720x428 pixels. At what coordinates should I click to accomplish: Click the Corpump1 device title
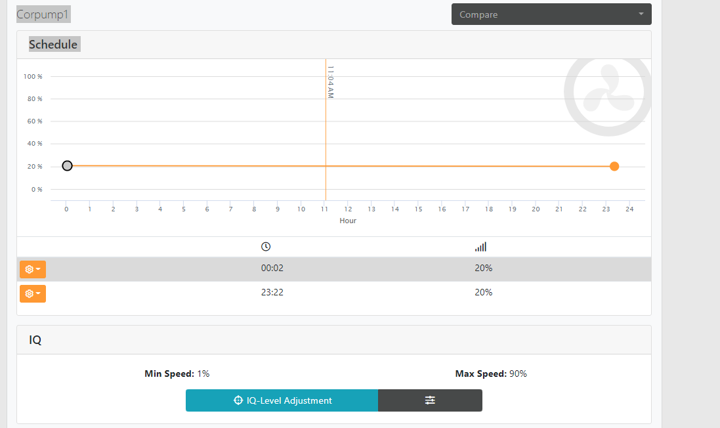(43, 14)
